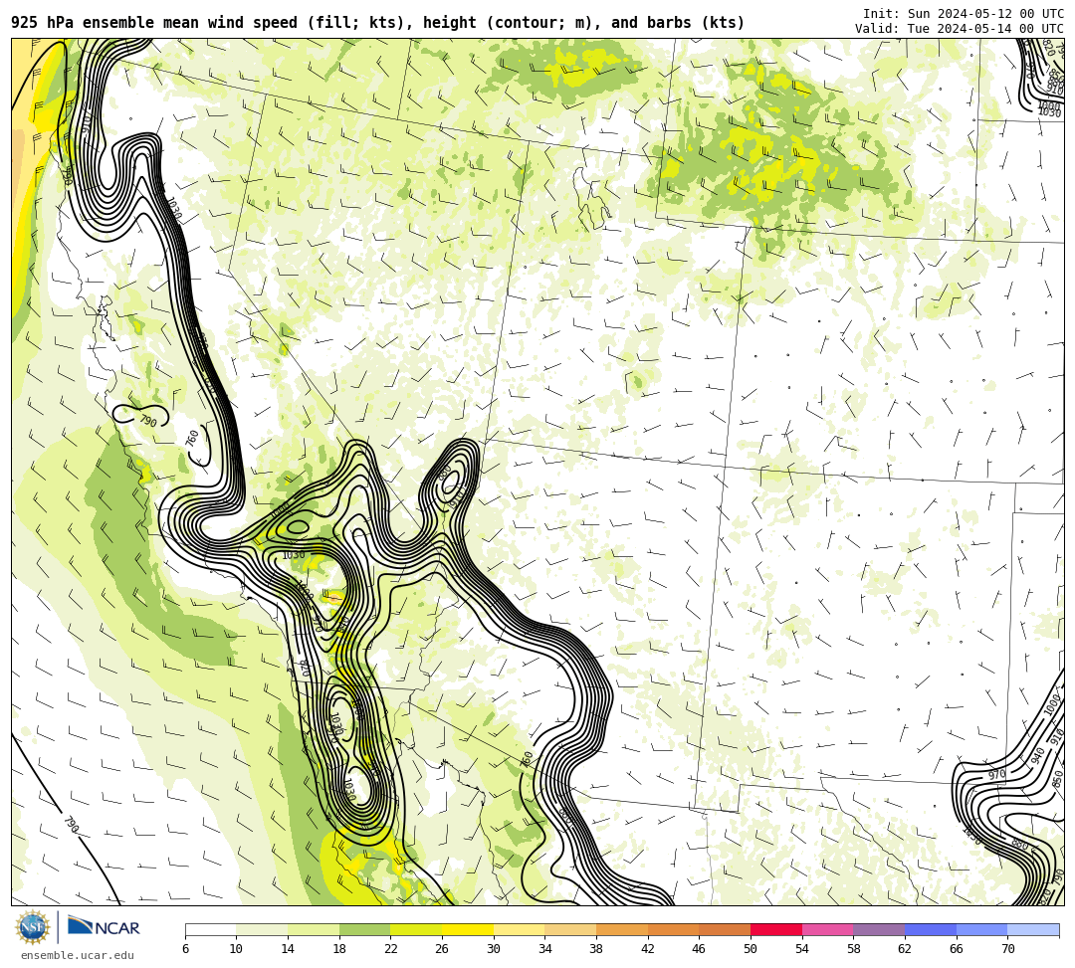
Task: Click the white 6-10 kts colorbar swatch
Action: pos(210,929)
